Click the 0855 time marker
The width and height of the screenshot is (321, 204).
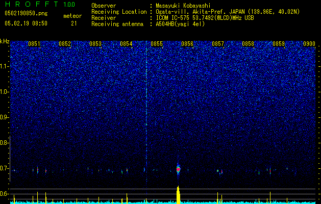click(x=157, y=44)
